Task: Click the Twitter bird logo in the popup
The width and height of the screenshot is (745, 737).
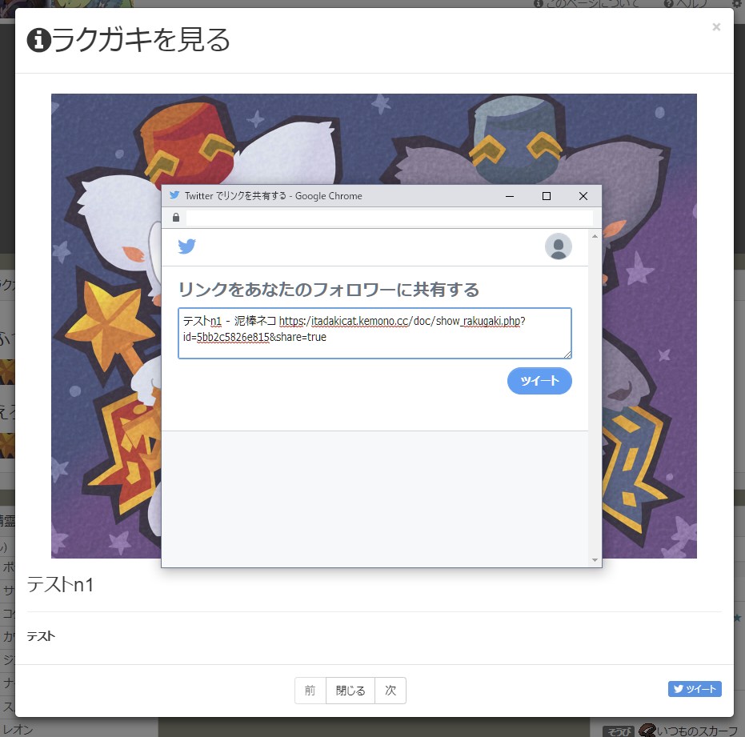Action: coord(186,246)
